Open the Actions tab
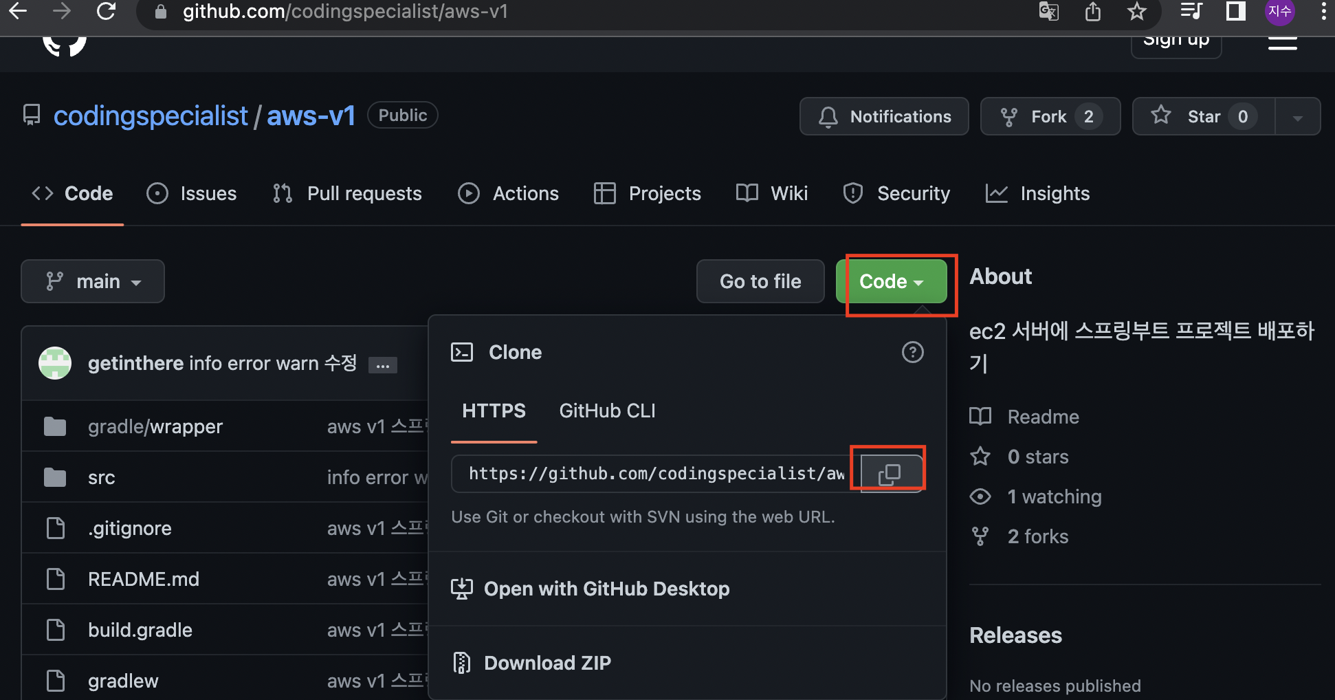 [x=508, y=194]
